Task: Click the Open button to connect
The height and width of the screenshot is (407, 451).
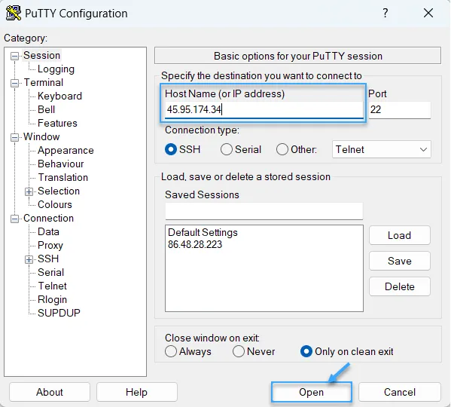Action: [311, 392]
